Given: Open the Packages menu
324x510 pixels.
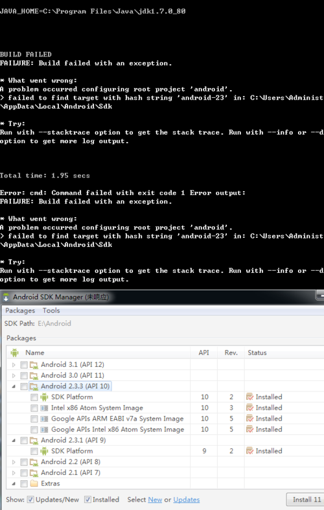Looking at the screenshot, I should click(x=20, y=310).
